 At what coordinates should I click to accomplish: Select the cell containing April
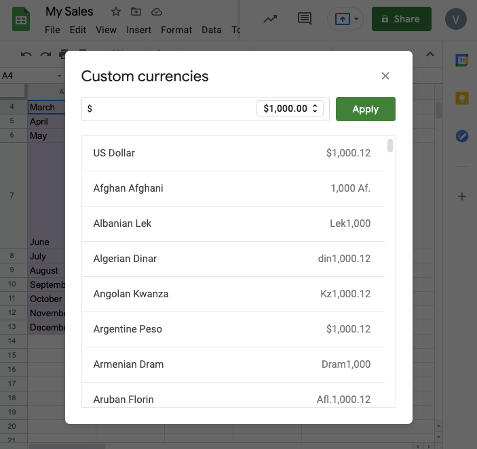47,121
